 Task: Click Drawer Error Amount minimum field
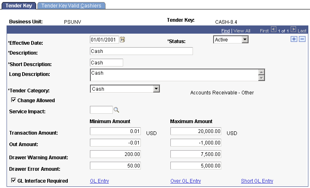(115, 165)
